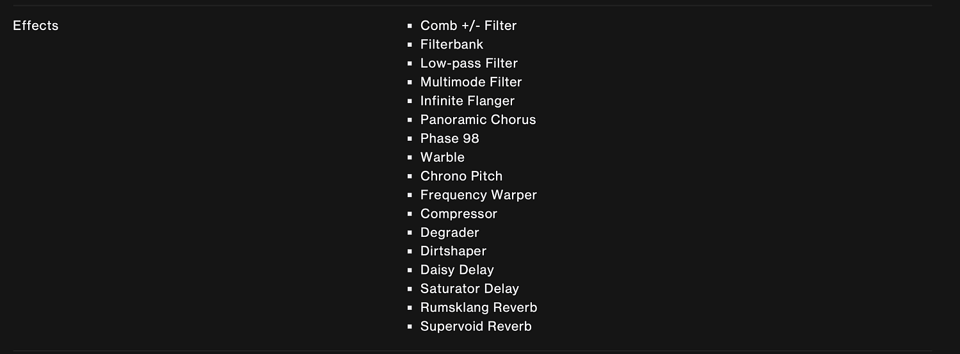Viewport: 960px width, 354px height.
Task: Click Panoramic Chorus in the effects list
Action: (478, 119)
